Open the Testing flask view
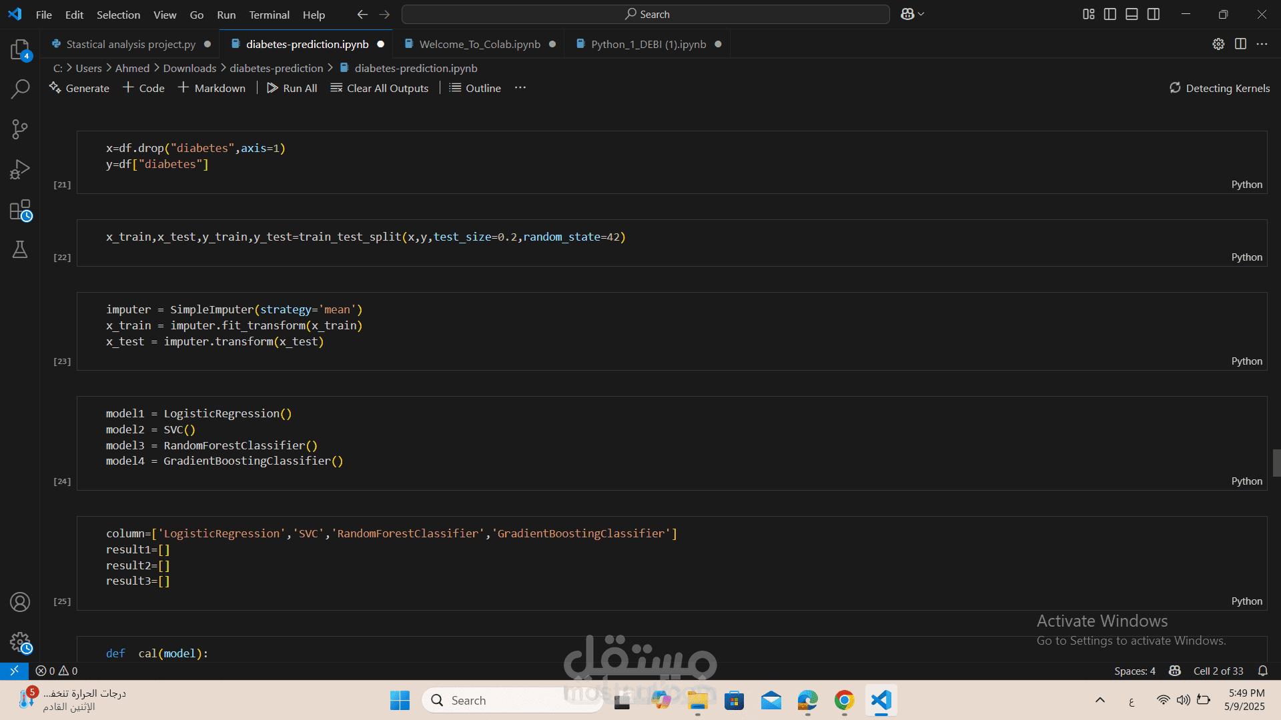 point(20,250)
